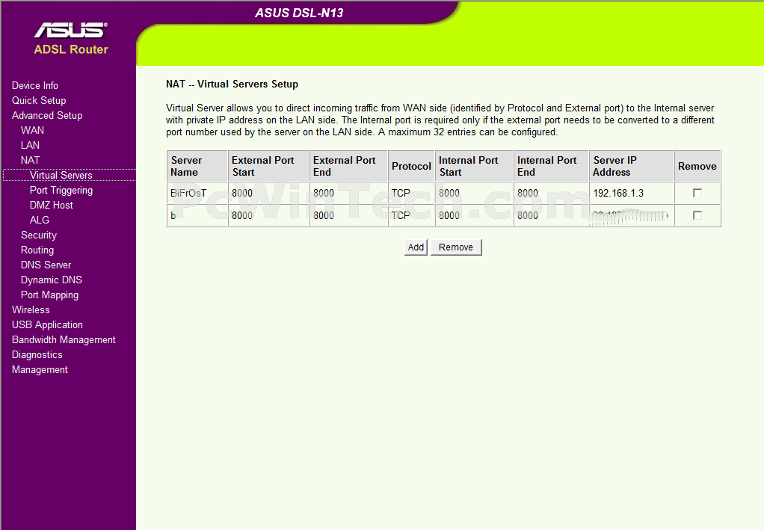
Task: Click the Internal Port Start column header
Action: pos(474,166)
